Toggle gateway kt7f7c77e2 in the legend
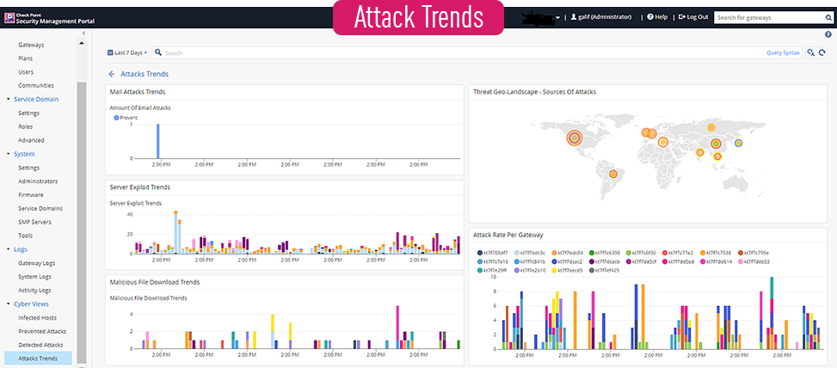 click(678, 253)
